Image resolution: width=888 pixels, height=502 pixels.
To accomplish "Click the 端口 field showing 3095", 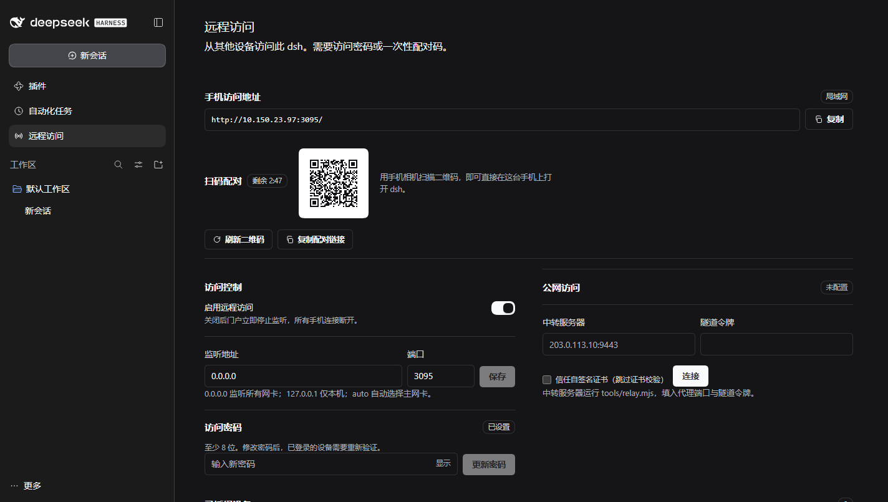I will click(x=441, y=376).
